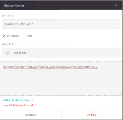
Task: Click the pasted 3f0f6697 hash string
Action: [x=50, y=67]
